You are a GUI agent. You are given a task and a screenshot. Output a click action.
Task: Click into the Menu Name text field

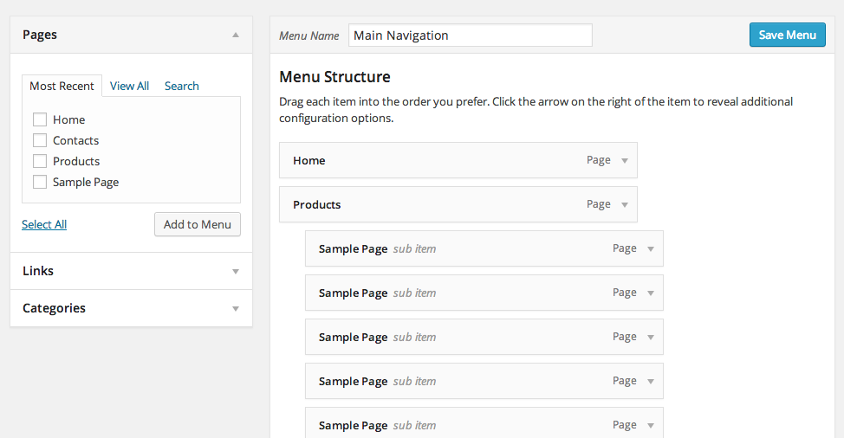tap(470, 35)
